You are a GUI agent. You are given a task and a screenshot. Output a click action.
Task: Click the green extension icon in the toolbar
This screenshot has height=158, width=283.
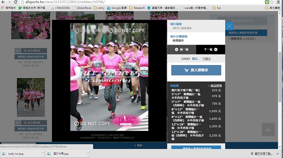pos(267,2)
